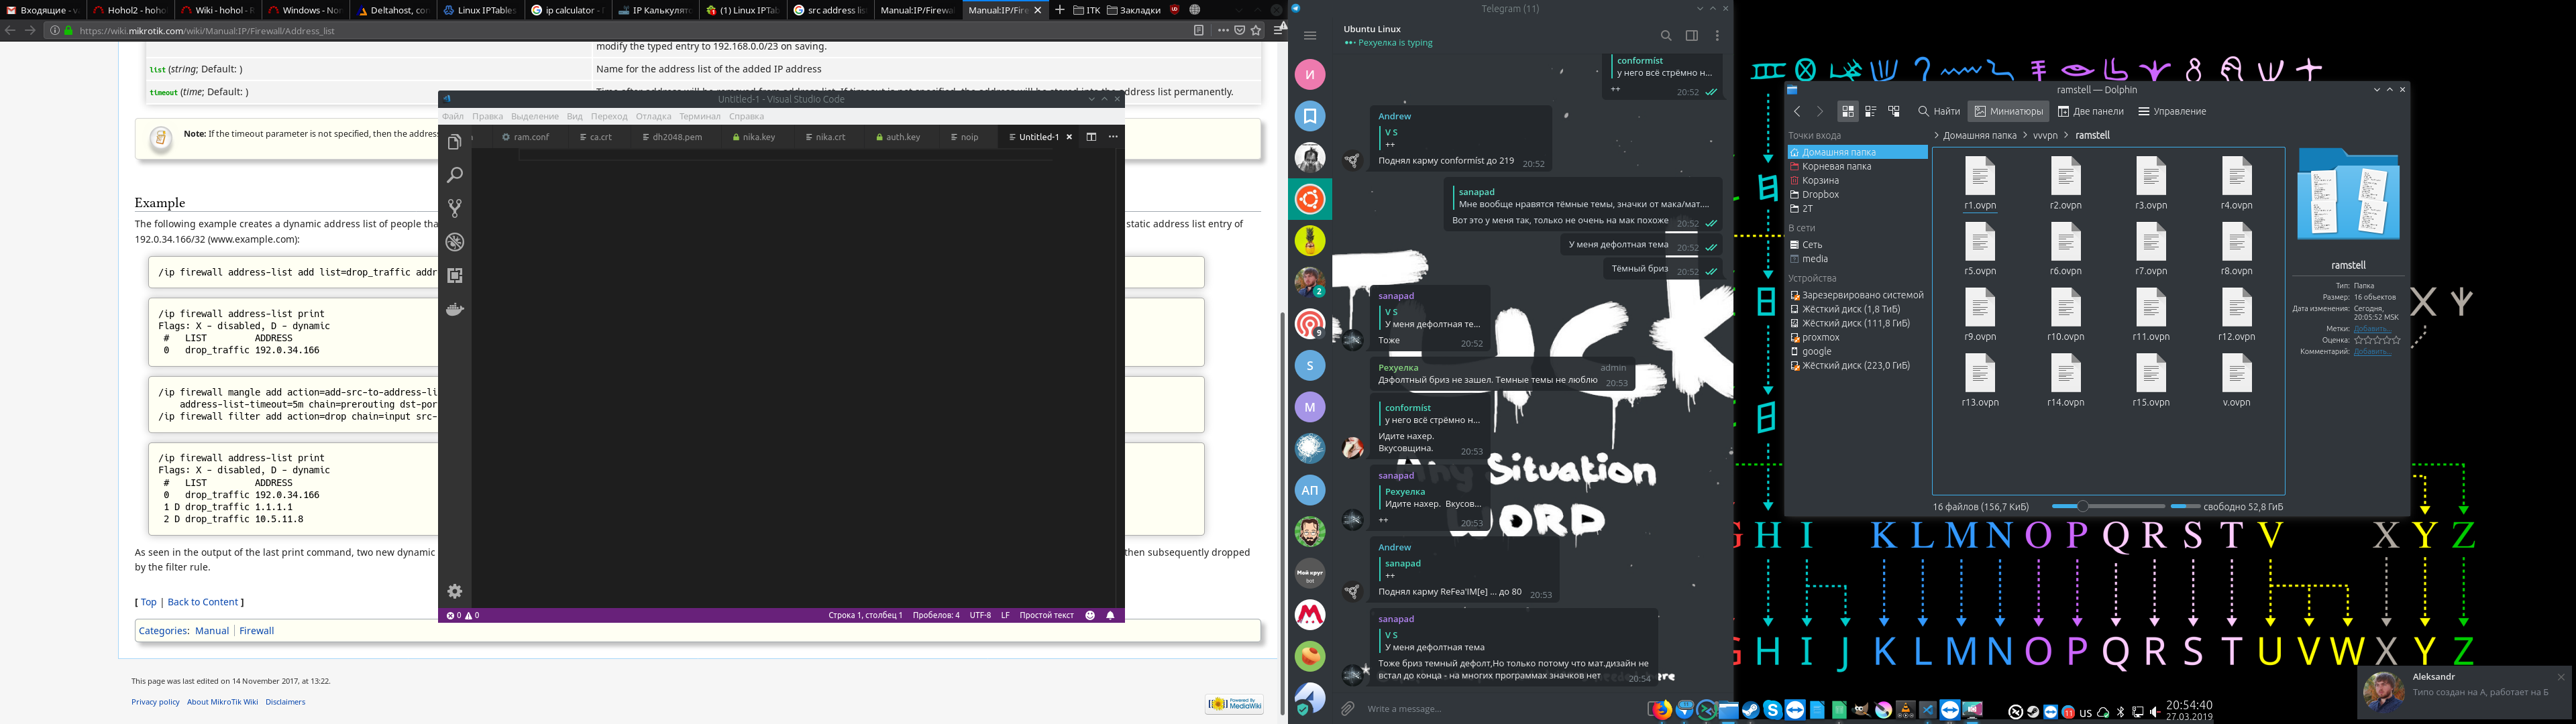Viewport: 2576px width, 724px height.
Task: Open Firewall category link
Action: point(256,631)
